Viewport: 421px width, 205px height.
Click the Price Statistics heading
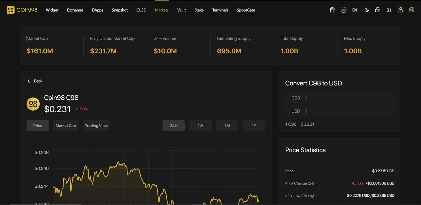point(305,150)
